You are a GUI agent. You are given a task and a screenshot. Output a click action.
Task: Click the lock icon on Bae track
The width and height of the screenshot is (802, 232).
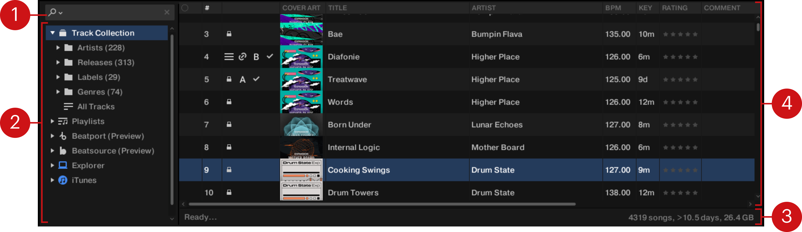pos(229,34)
